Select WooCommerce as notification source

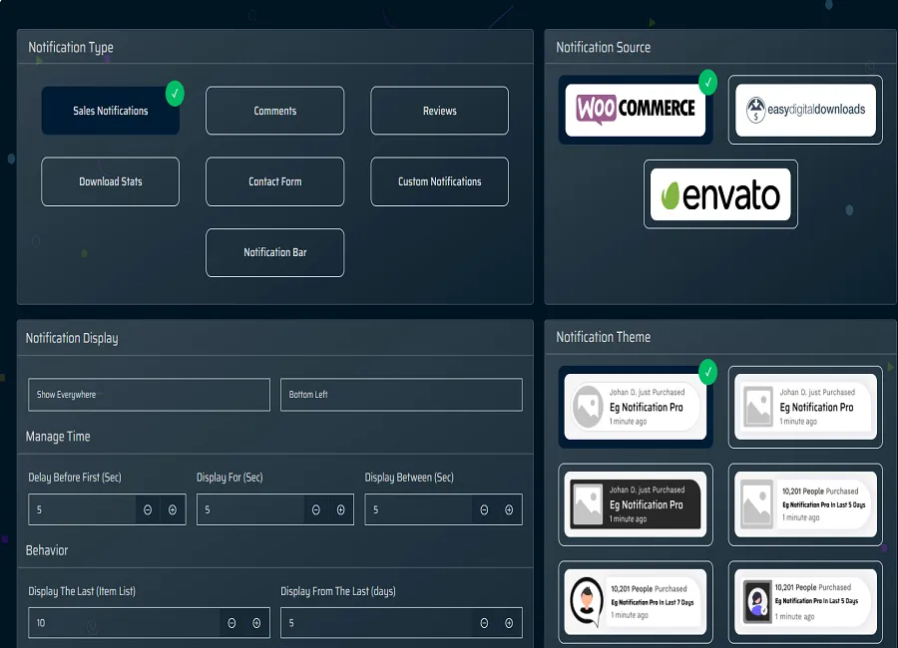tap(636, 110)
